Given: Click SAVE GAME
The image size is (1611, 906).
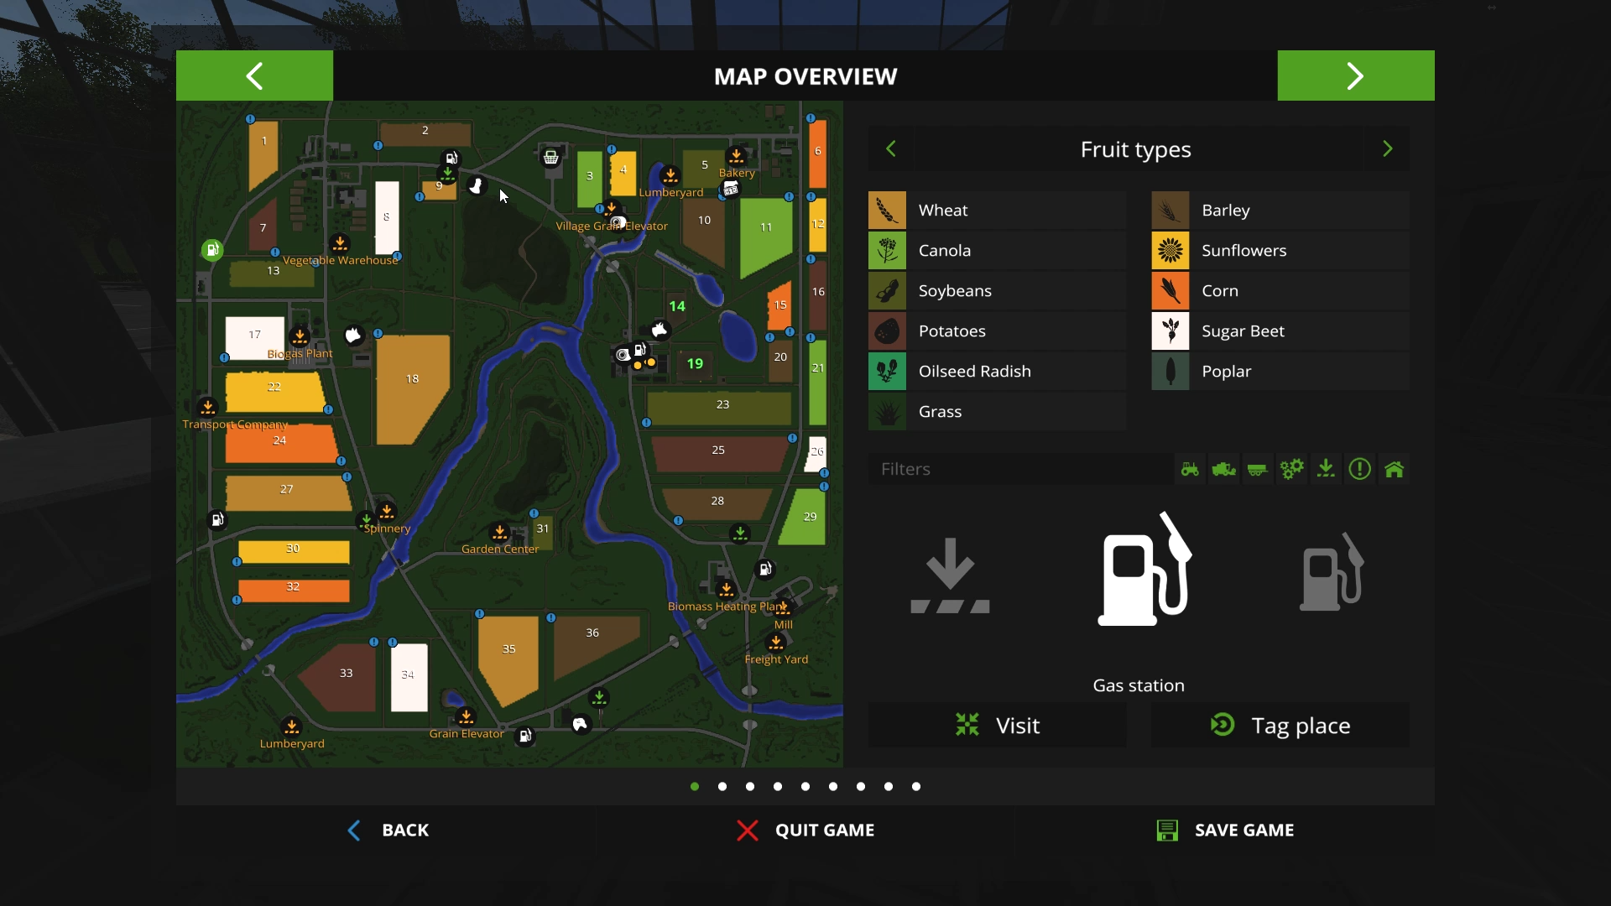Looking at the screenshot, I should coord(1225,830).
